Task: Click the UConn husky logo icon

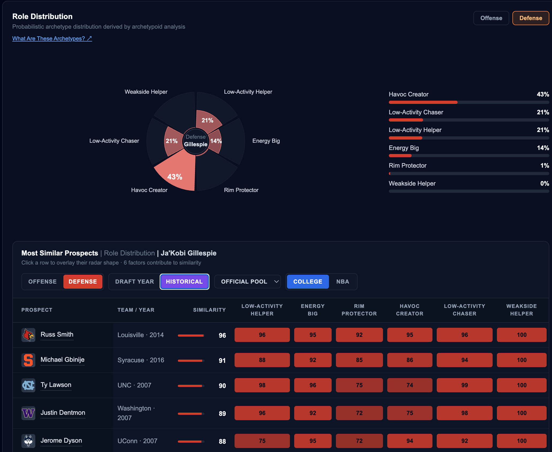Action: click(x=28, y=441)
